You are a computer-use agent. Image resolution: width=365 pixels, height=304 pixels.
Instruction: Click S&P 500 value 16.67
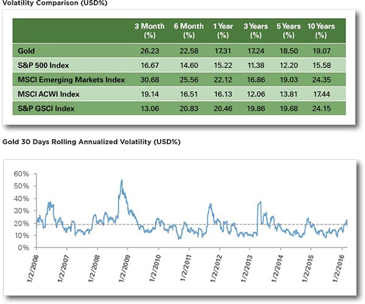(150, 65)
